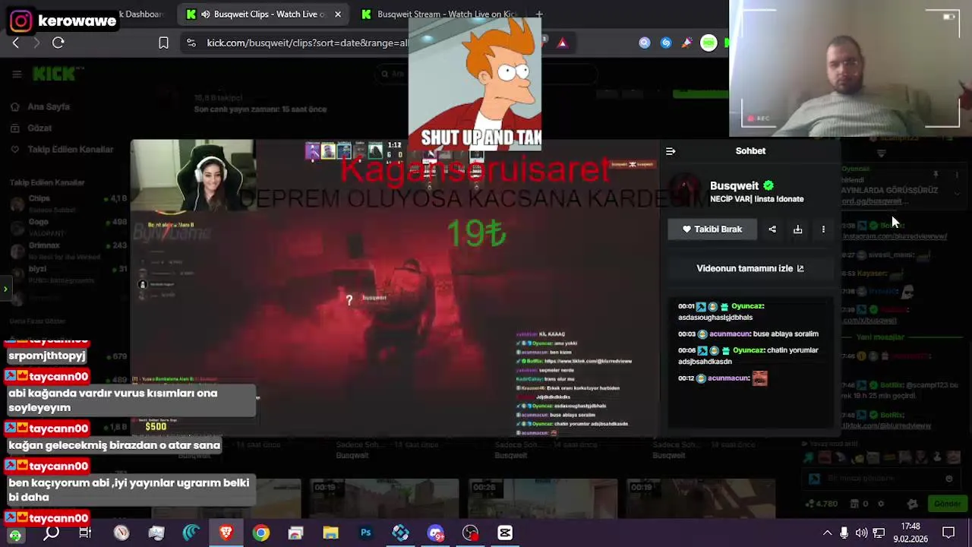Collapse the chat panel in clip popup
The image size is (972, 547).
pos(671,151)
